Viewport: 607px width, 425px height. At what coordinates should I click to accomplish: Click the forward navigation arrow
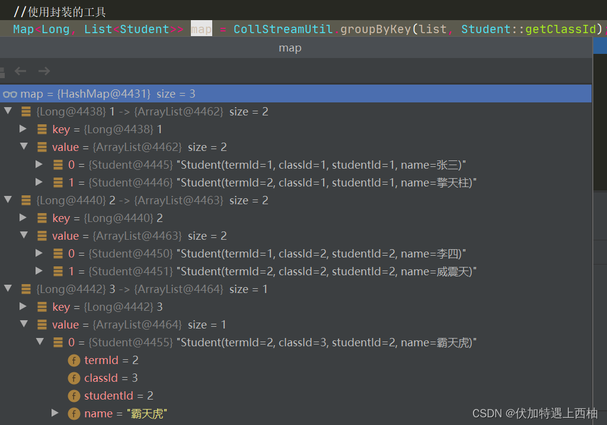pos(44,71)
